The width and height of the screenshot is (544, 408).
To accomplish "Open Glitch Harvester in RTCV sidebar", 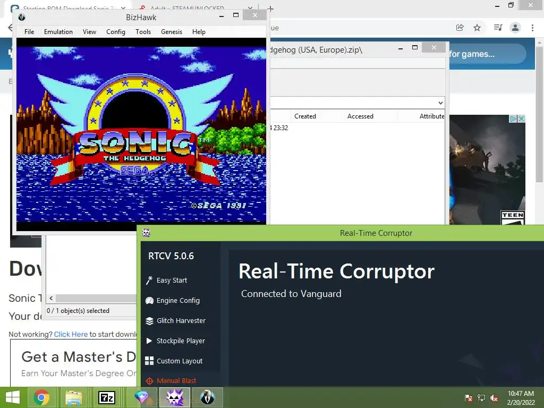I will pyautogui.click(x=181, y=320).
